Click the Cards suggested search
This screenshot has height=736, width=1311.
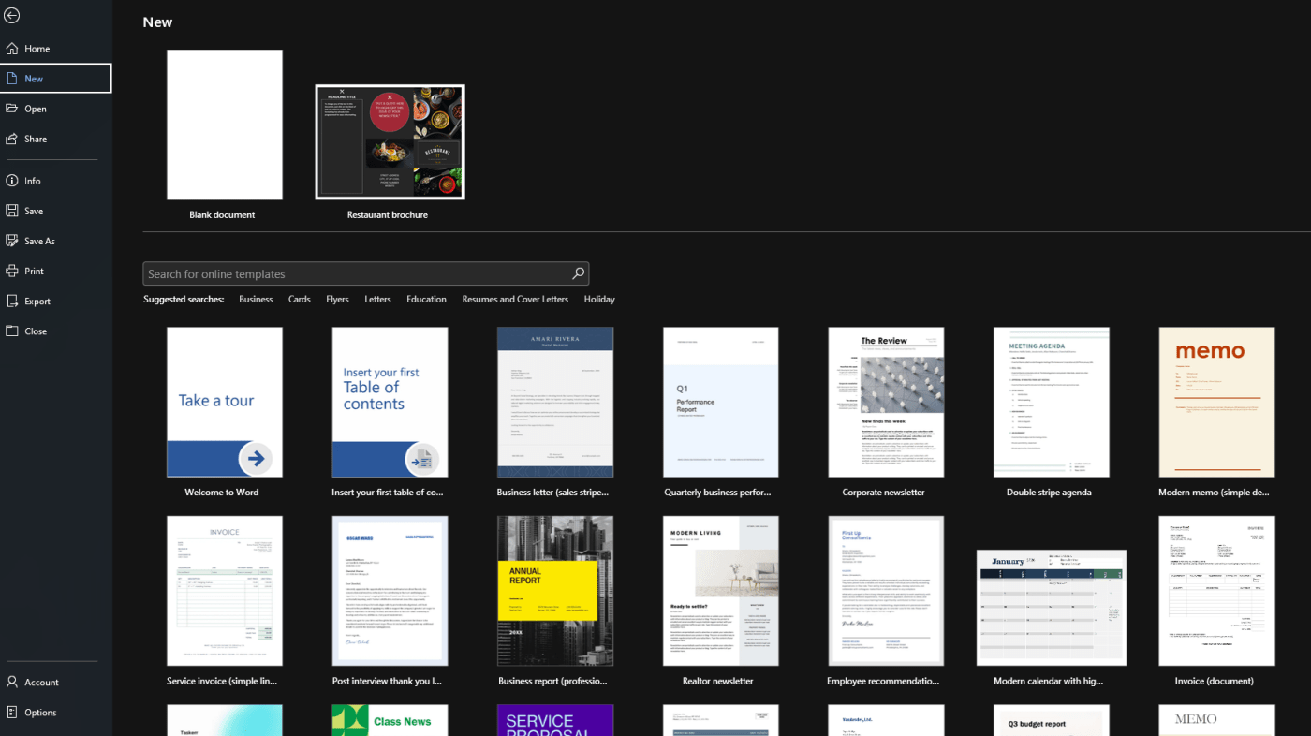(300, 300)
